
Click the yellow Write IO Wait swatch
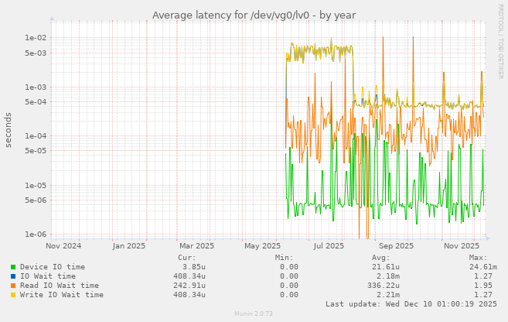click(x=13, y=295)
